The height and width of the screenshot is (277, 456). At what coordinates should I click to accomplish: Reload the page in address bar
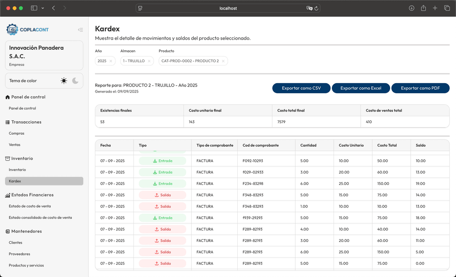(x=317, y=8)
